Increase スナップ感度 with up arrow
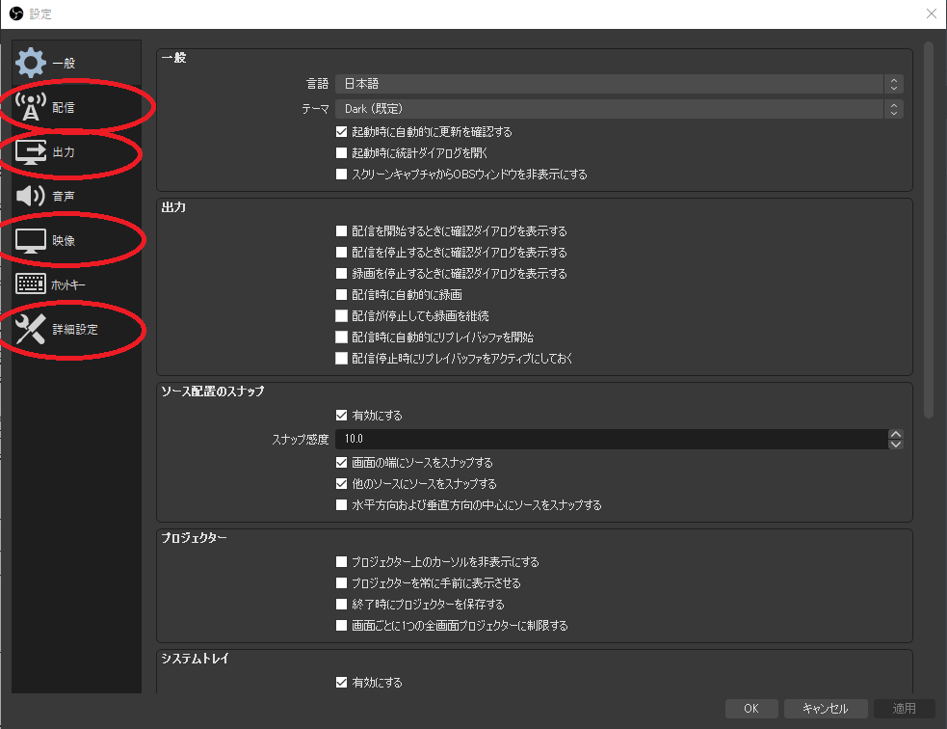 (x=896, y=434)
